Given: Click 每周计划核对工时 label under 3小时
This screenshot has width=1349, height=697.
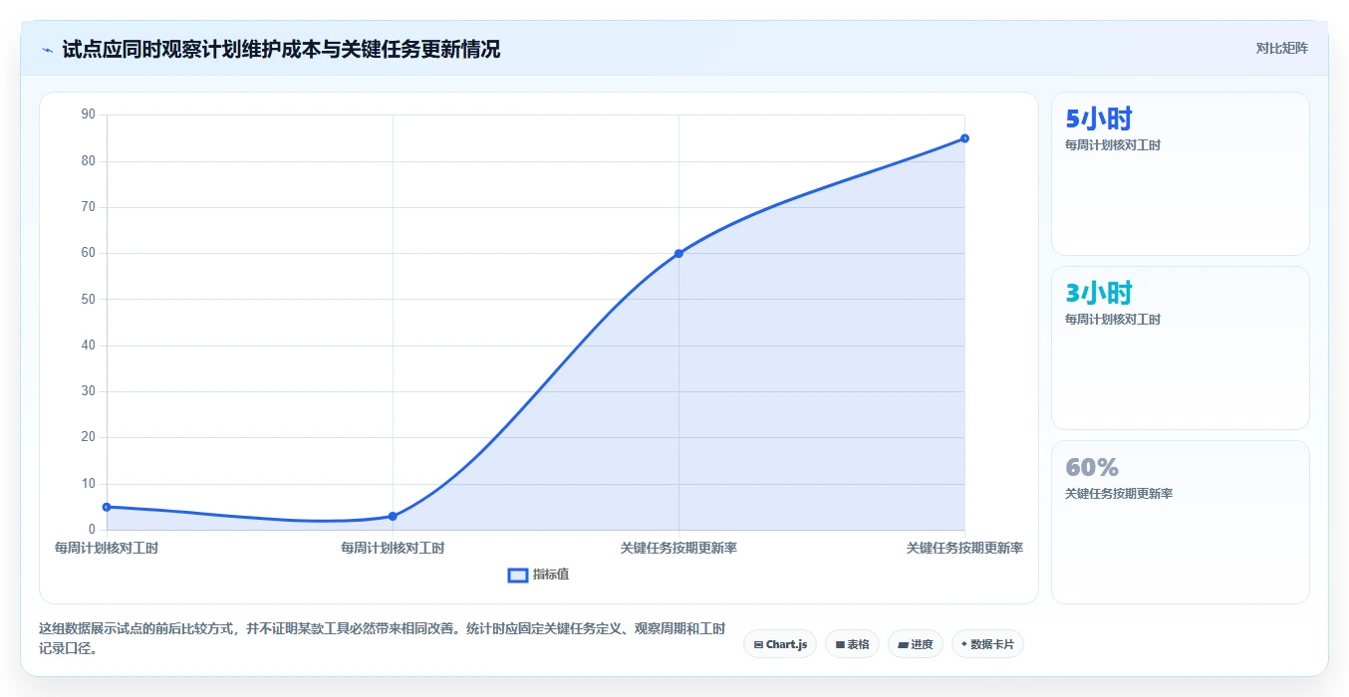Looking at the screenshot, I should [1113, 320].
